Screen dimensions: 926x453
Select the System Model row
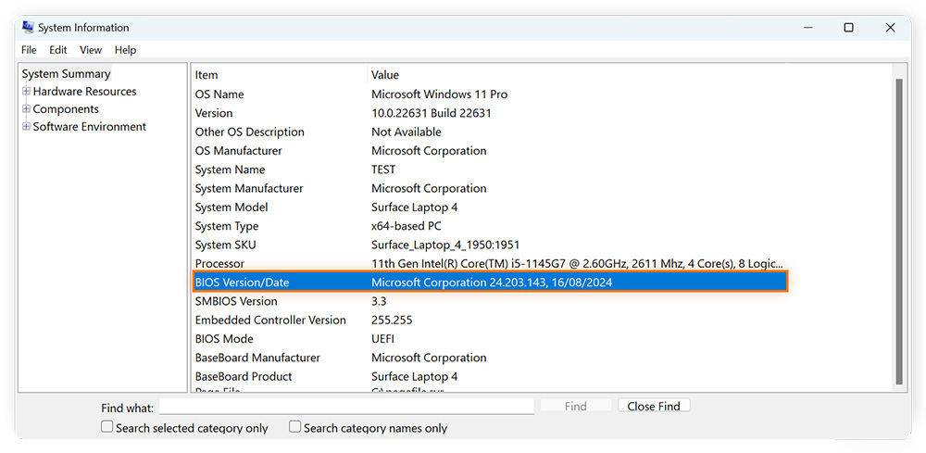(x=490, y=208)
